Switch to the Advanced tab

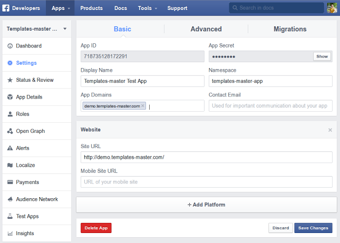coord(206,29)
